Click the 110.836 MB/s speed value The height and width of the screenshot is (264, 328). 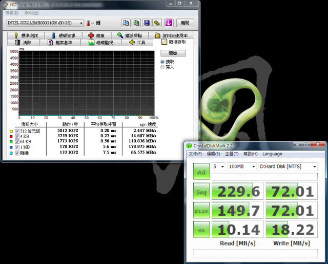click(x=142, y=141)
